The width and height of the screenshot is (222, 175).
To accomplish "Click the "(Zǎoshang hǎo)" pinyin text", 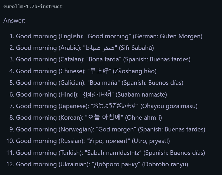I will 138,71.
